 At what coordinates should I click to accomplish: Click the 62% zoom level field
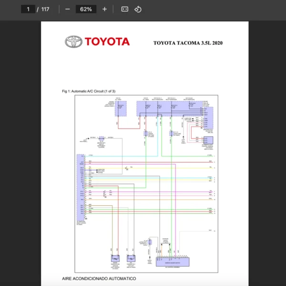coord(86,9)
